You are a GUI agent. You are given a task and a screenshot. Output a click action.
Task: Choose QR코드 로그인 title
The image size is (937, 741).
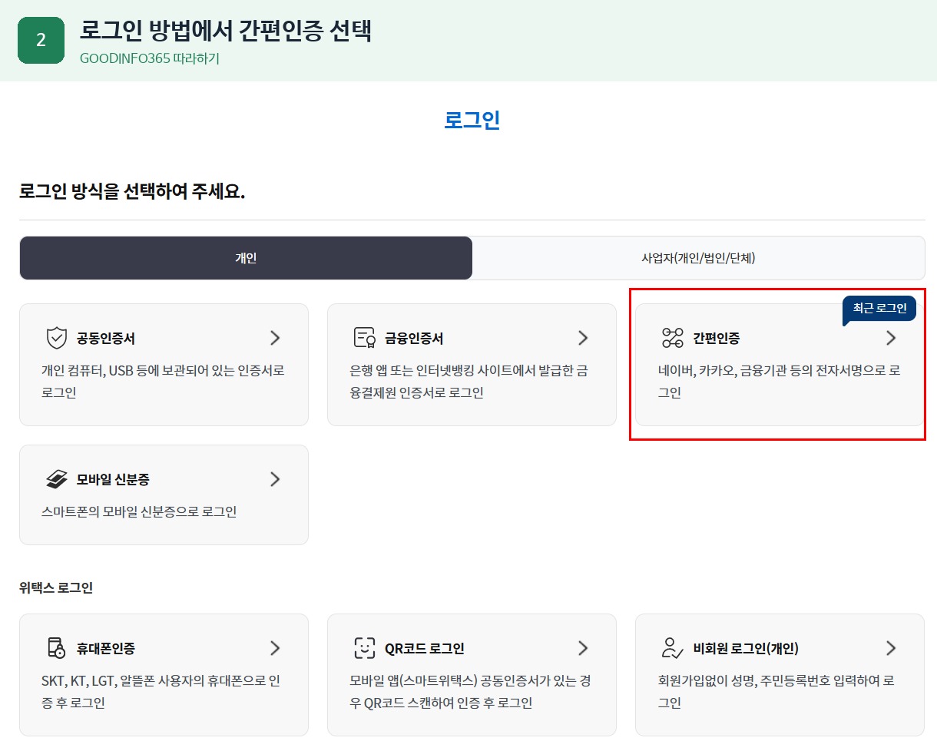pos(425,649)
